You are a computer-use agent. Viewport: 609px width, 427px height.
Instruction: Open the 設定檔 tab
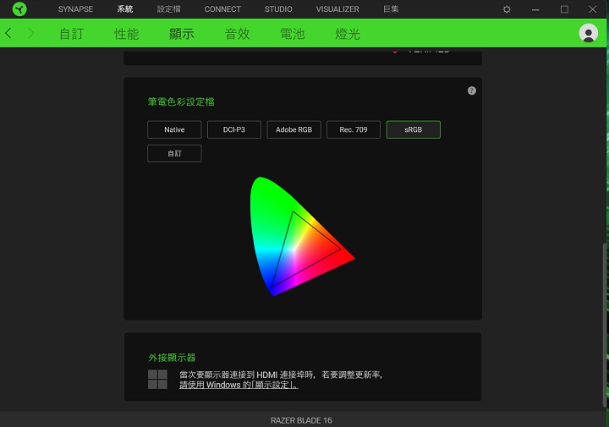point(168,9)
